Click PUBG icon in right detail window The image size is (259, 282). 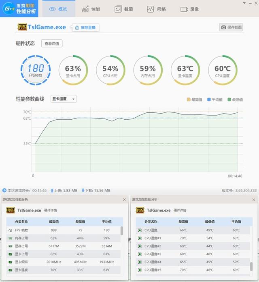coord(140,210)
